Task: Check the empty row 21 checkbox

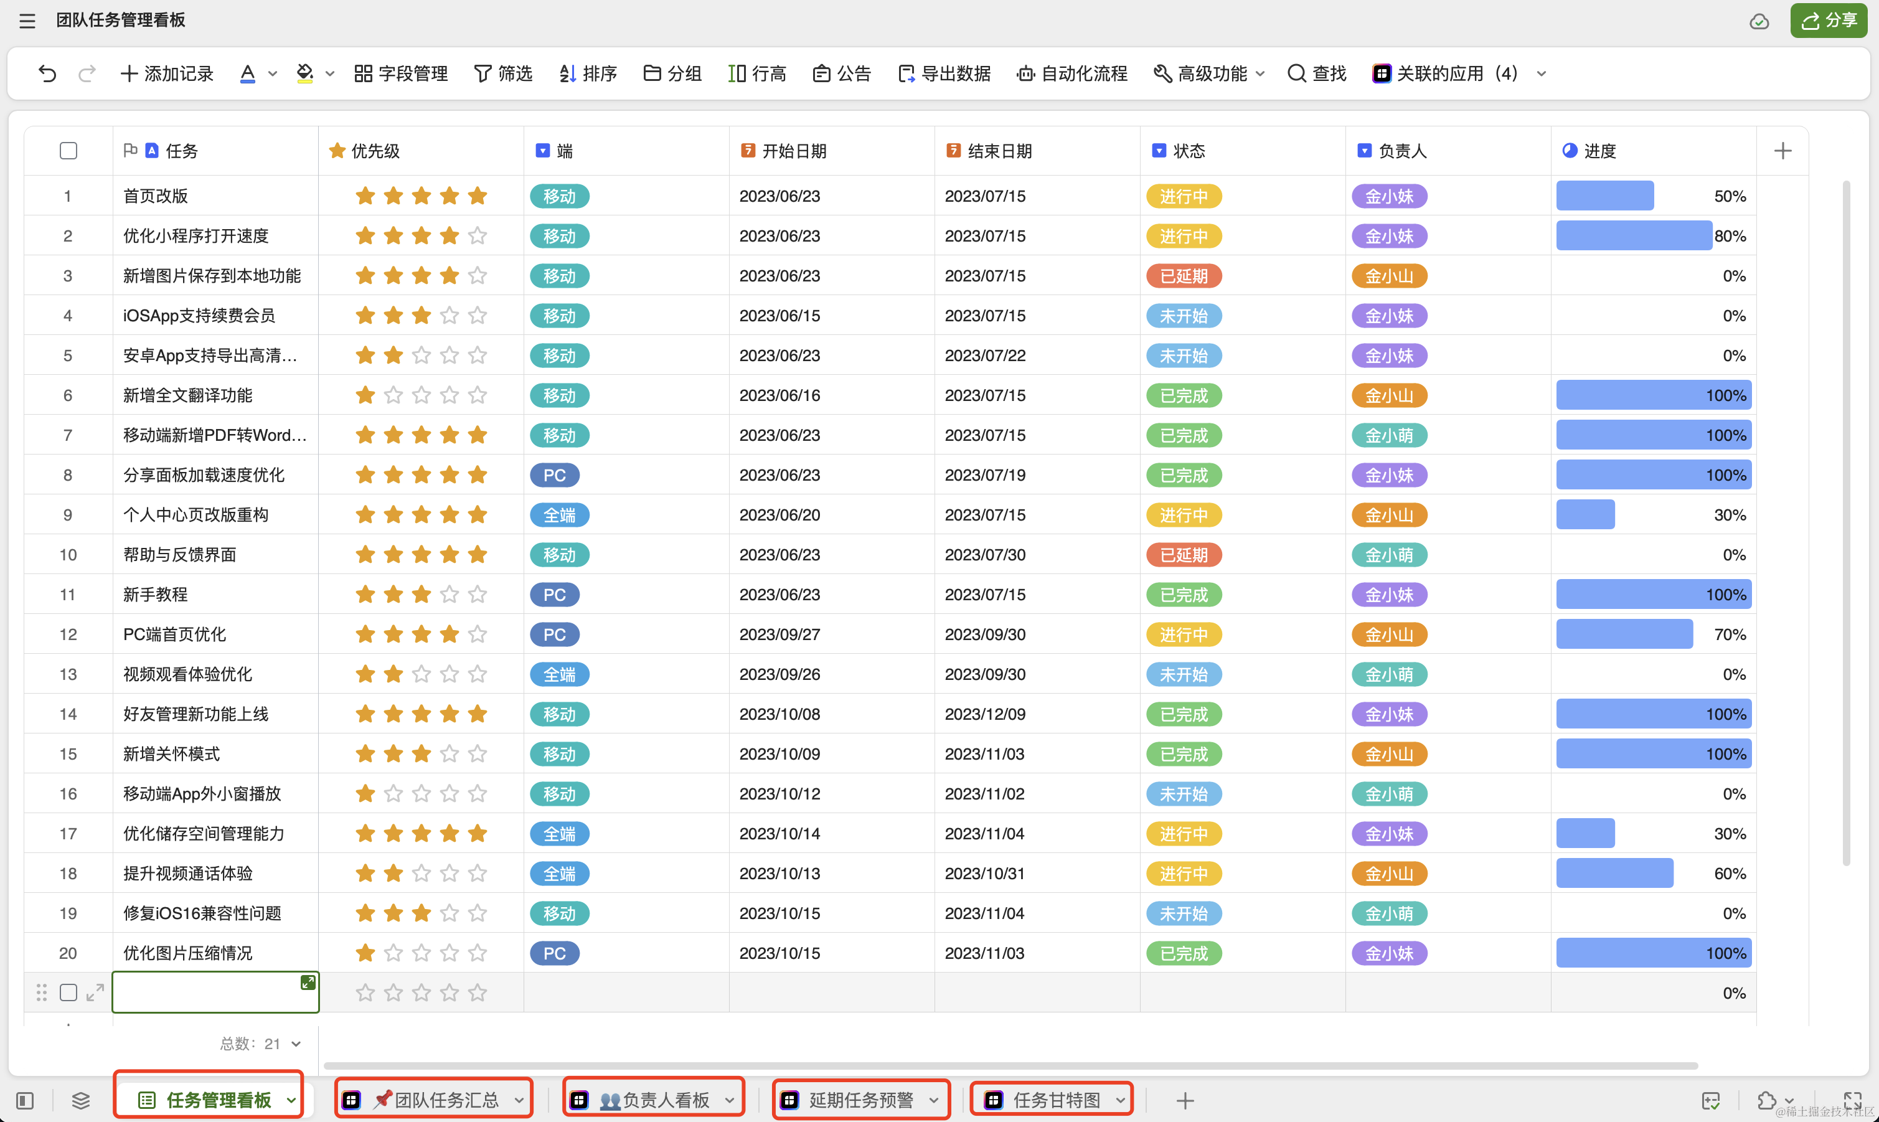Action: (x=68, y=992)
